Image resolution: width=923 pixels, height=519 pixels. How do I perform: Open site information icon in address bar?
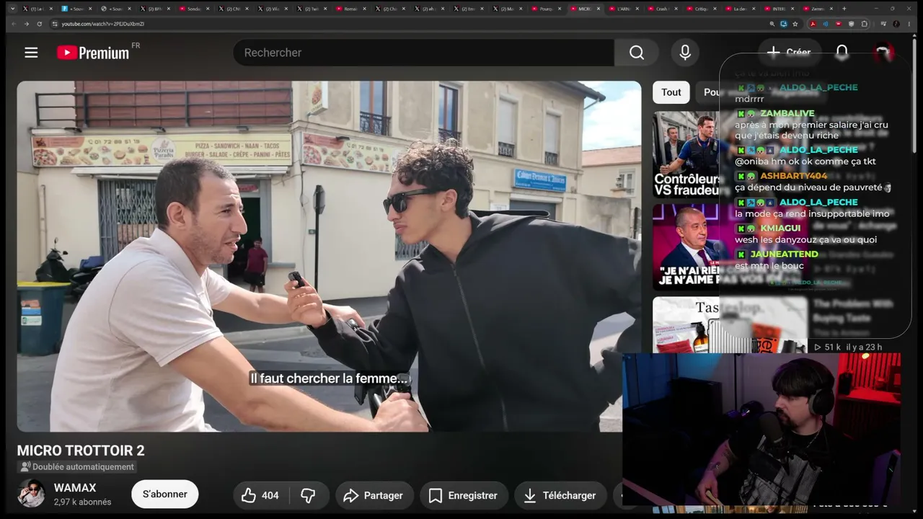[55, 24]
